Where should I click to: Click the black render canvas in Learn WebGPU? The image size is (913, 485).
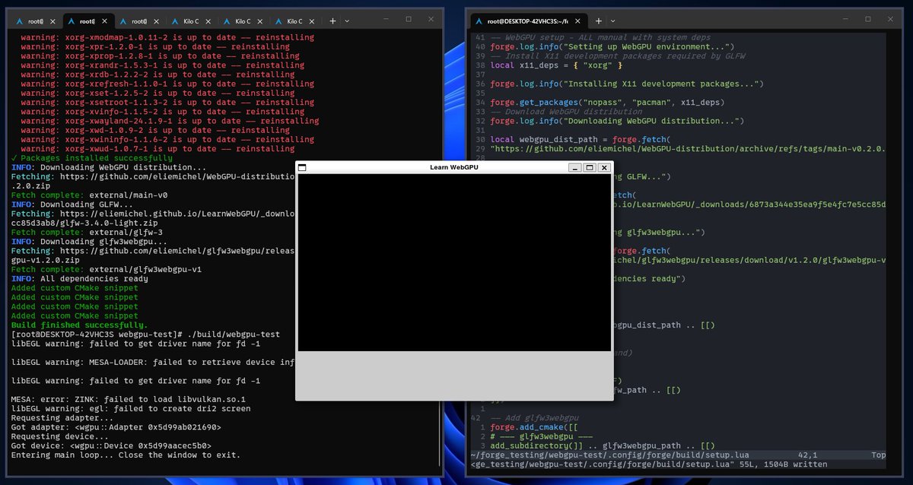pos(454,262)
